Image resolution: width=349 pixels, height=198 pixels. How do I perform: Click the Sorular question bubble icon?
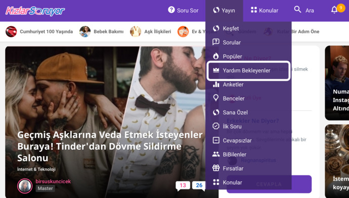point(216,42)
